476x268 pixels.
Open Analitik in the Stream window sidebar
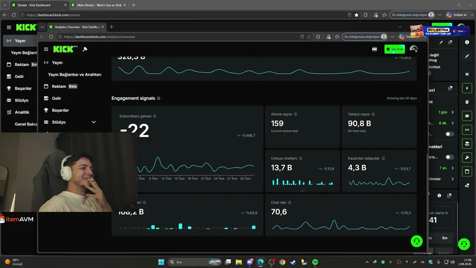pyautogui.click(x=22, y=112)
